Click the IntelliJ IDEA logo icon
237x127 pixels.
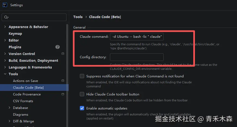tap(5, 5)
